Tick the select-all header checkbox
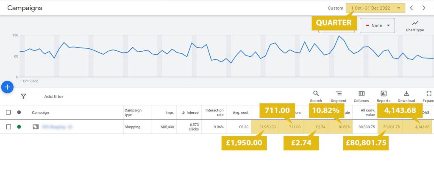 point(8,112)
